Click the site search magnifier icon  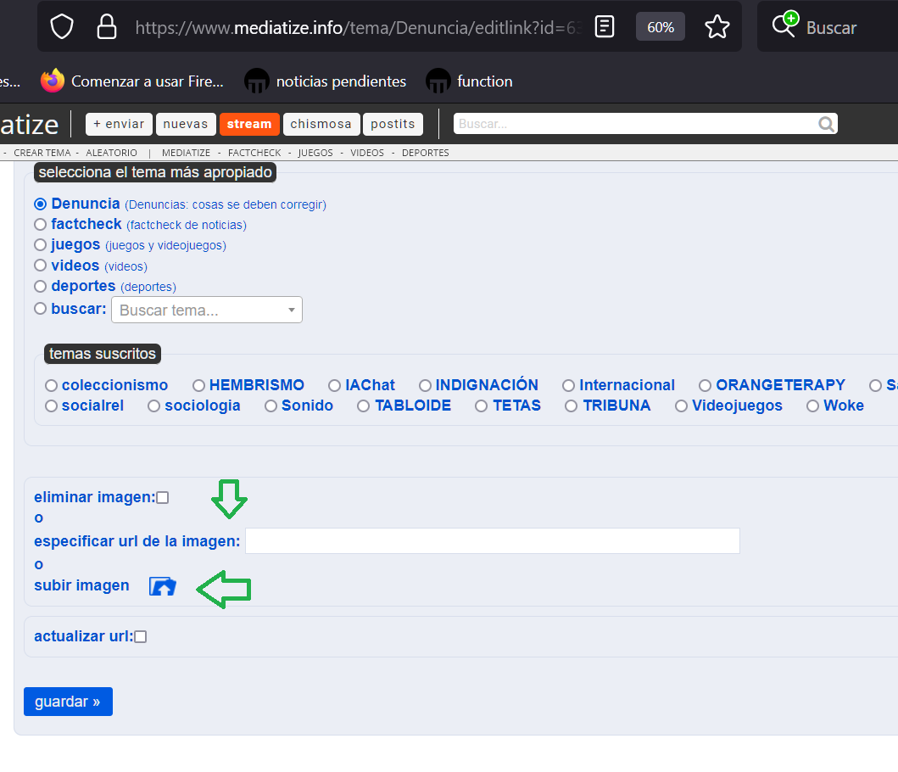coord(827,124)
